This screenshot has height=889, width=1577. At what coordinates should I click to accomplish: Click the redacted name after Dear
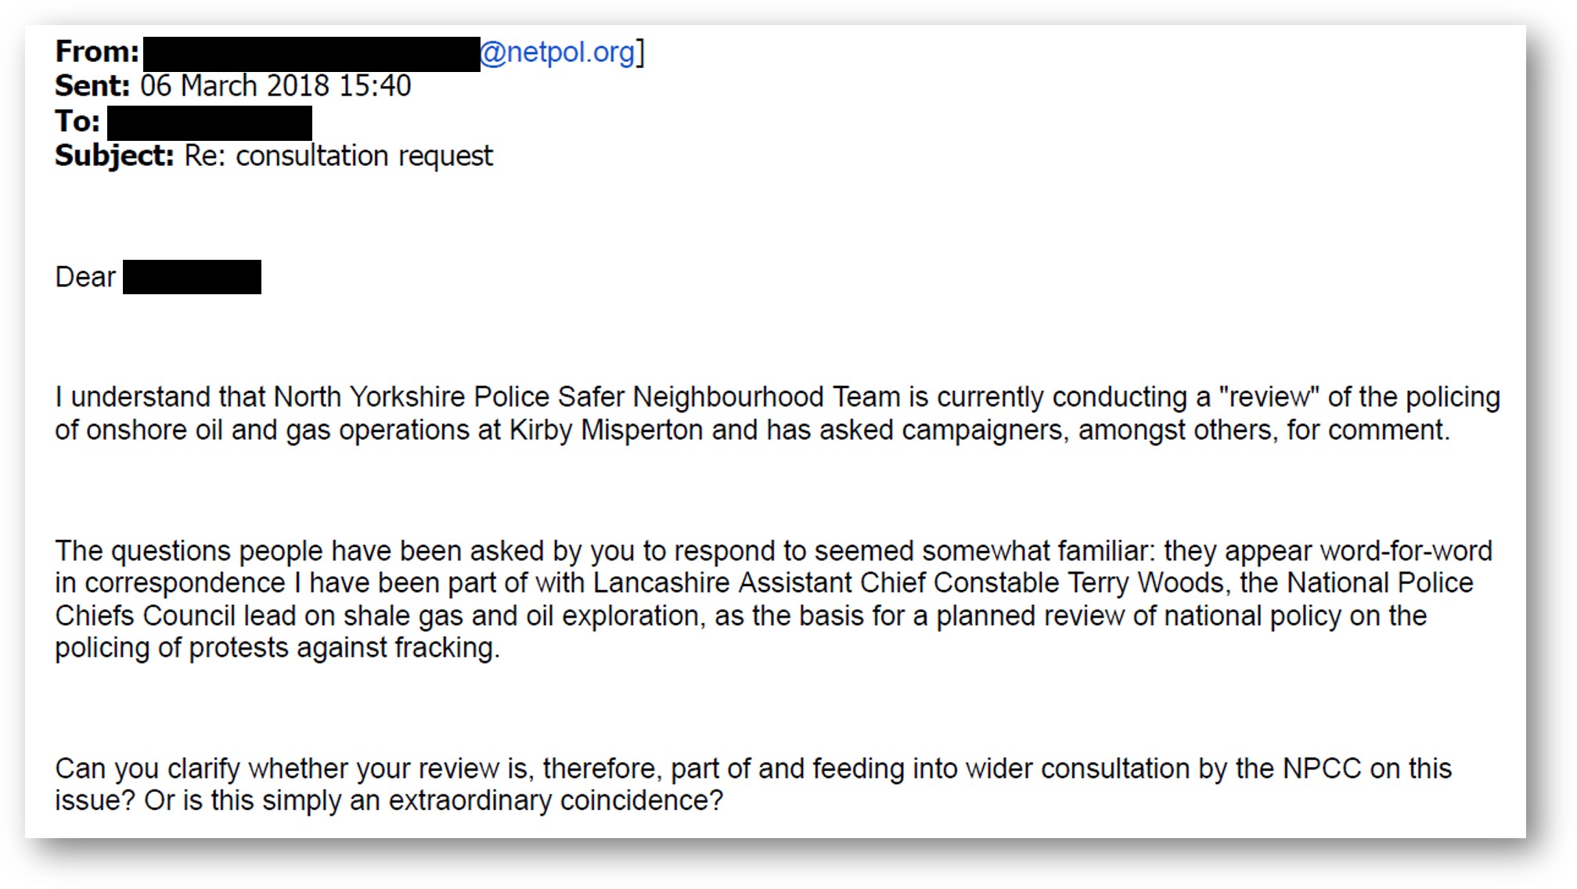coord(192,277)
